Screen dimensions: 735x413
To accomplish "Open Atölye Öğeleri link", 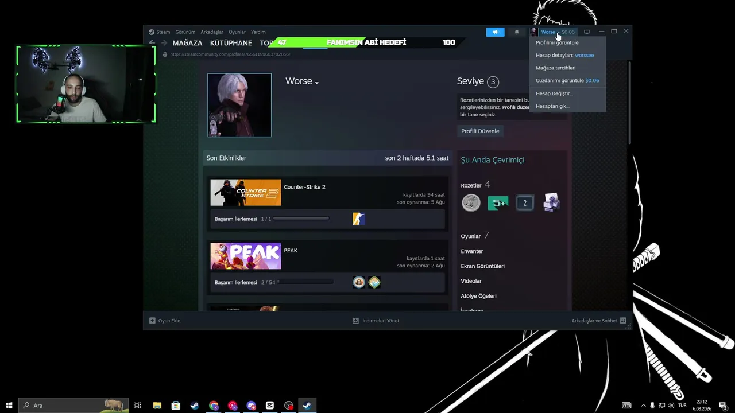I will tap(479, 296).
